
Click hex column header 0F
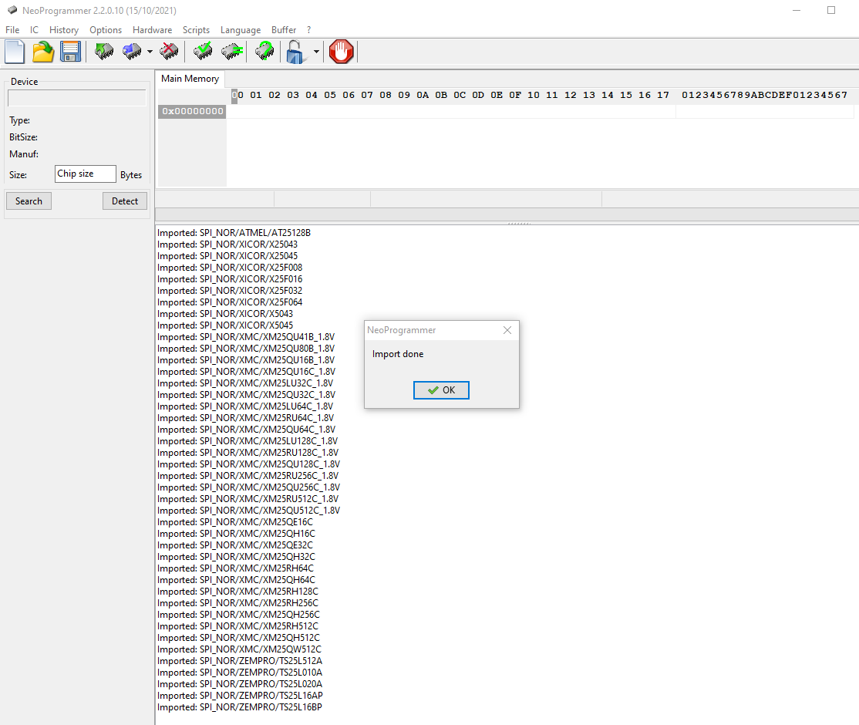[x=515, y=95]
